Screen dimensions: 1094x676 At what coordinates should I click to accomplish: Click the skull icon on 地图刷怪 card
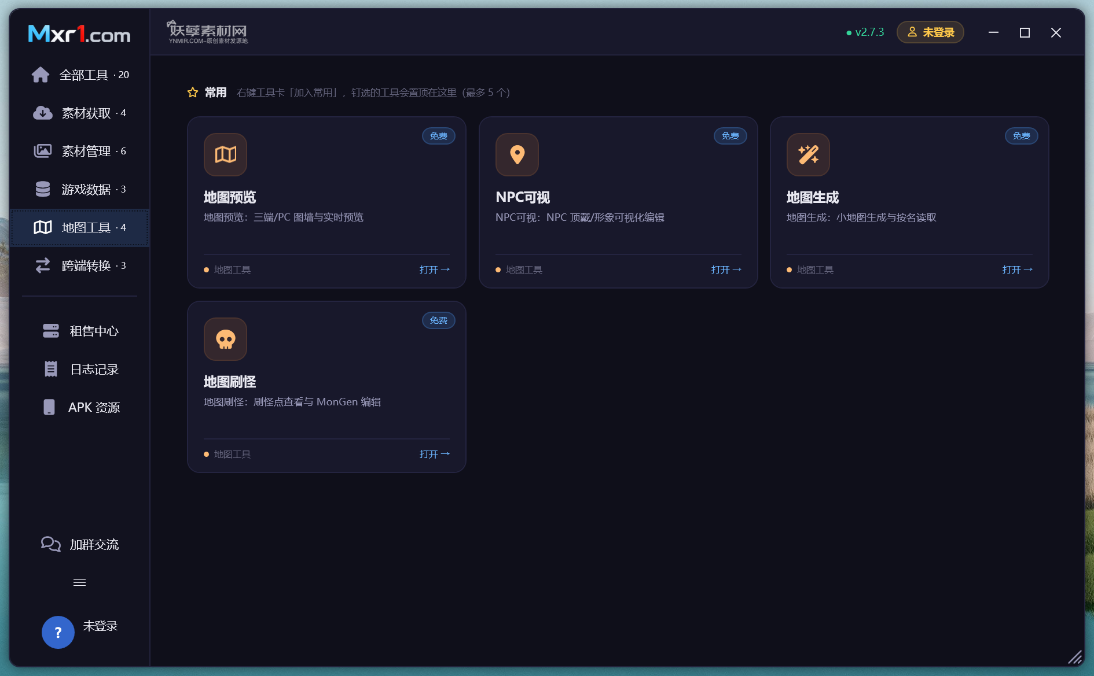coord(225,339)
